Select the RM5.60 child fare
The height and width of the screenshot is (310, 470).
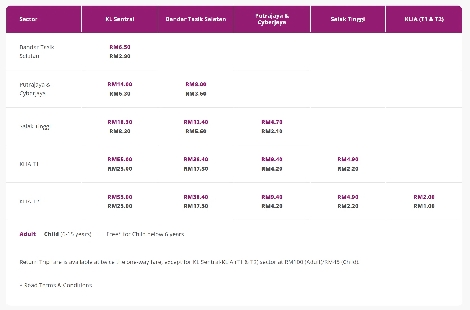click(196, 131)
